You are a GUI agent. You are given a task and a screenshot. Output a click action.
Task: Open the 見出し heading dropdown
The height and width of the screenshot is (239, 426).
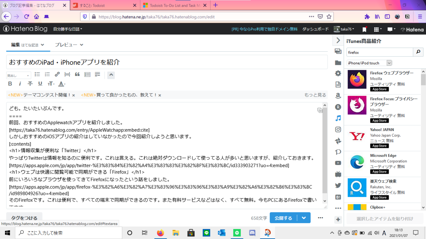[x=18, y=75]
